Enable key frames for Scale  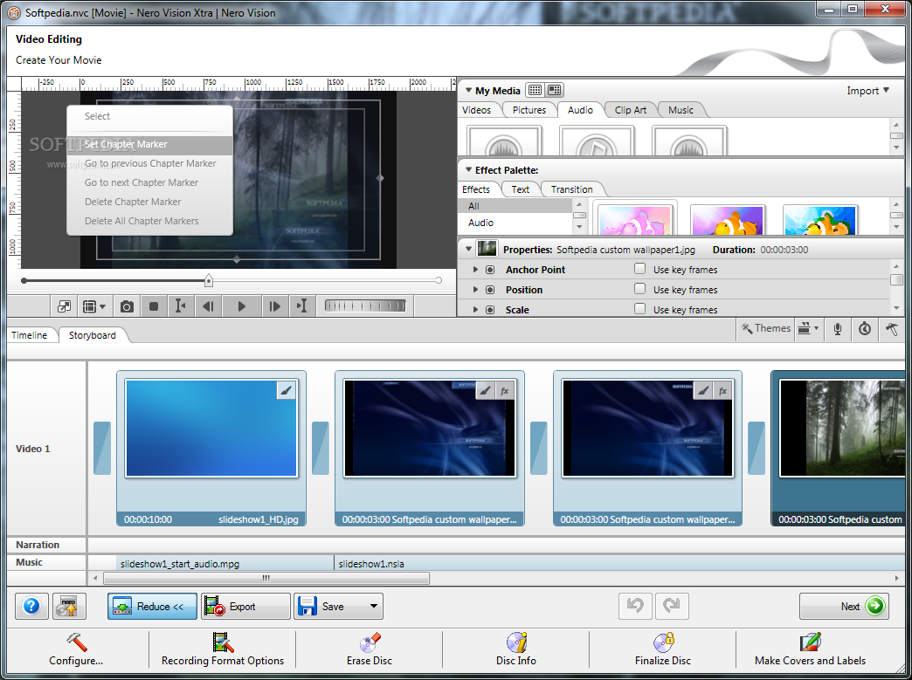click(x=639, y=309)
